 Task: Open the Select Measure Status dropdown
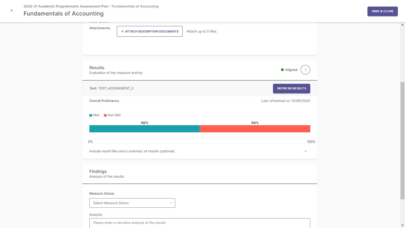[132, 203]
